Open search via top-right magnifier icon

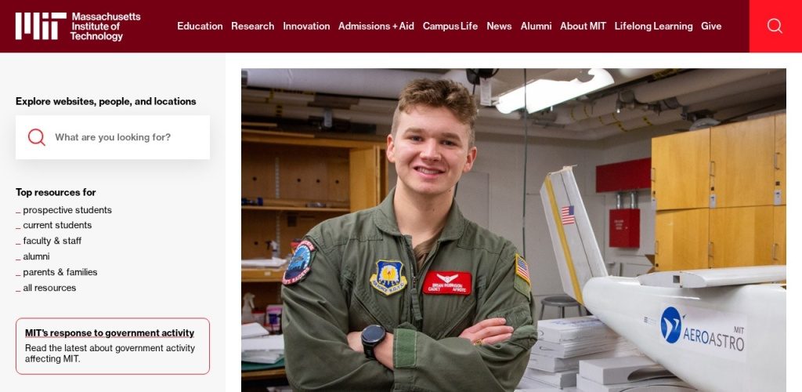pos(775,26)
